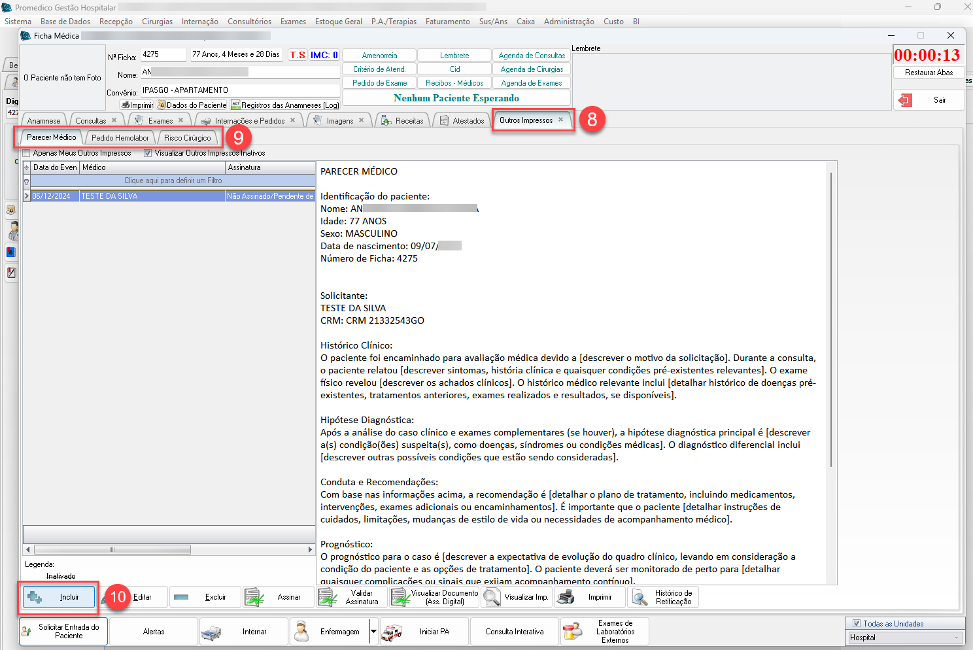
Task: Open Exames de Laboratórios Externos
Action: click(604, 632)
